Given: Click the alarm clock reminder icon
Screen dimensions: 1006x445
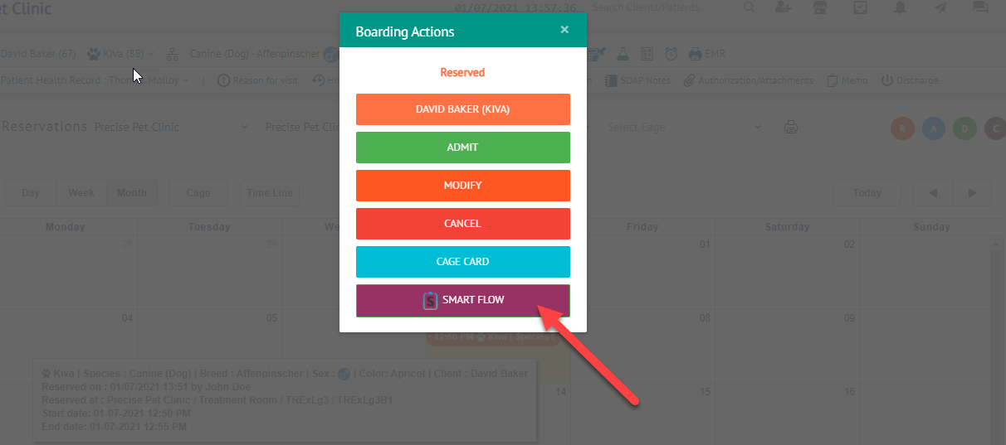Looking at the screenshot, I should pyautogui.click(x=671, y=54).
